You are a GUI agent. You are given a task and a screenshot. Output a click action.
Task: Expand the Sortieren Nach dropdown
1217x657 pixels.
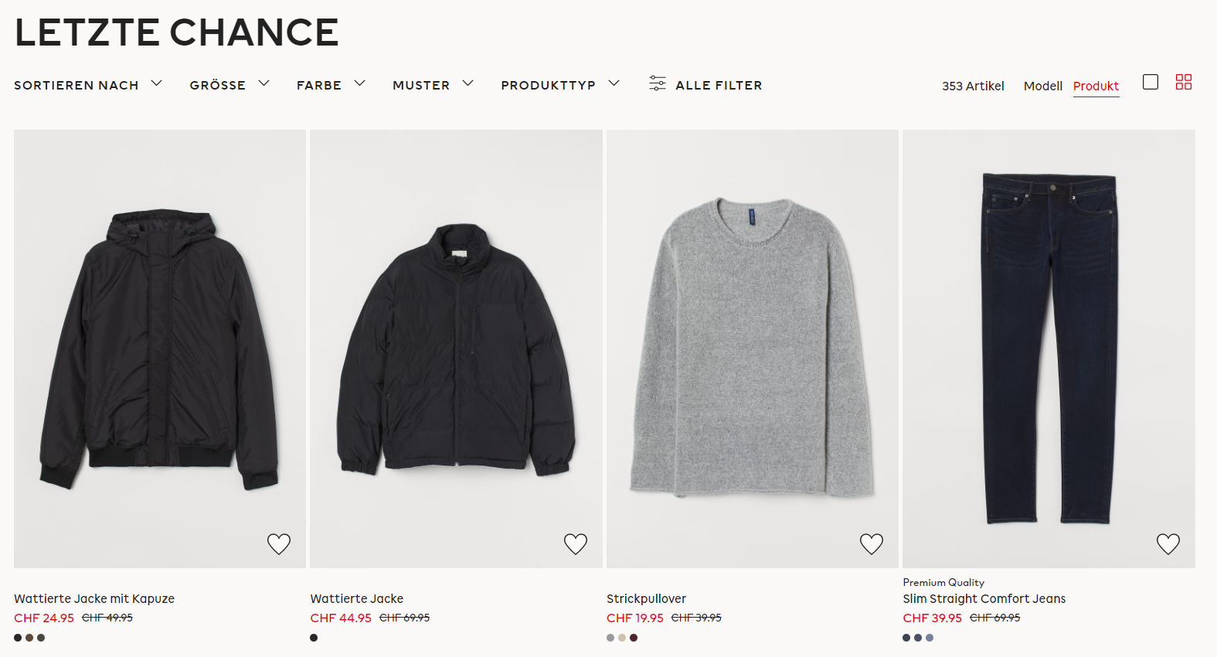point(88,84)
